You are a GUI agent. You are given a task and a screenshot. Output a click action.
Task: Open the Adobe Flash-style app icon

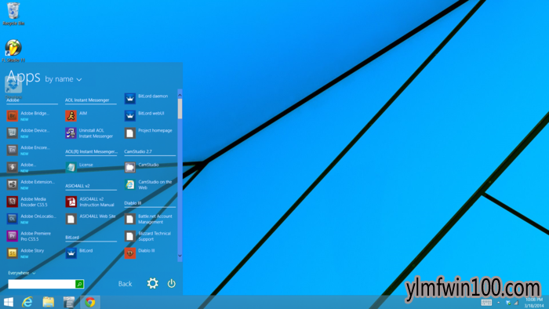click(x=13, y=167)
